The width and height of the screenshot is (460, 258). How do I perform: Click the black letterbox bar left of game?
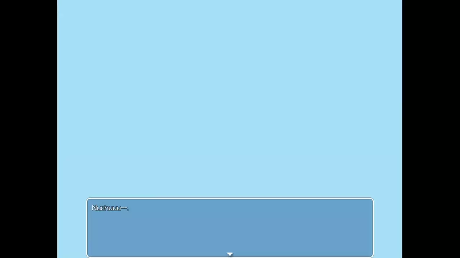(29, 129)
